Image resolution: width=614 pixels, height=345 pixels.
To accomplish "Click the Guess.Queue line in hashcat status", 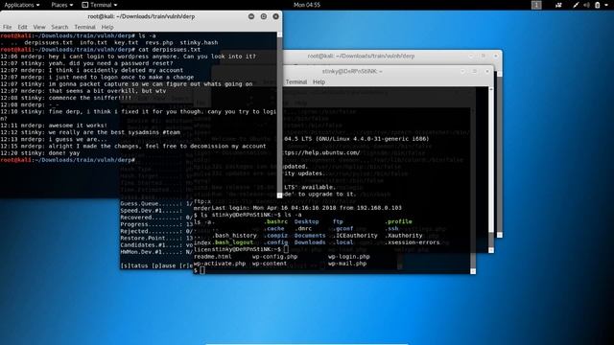I will pos(156,203).
